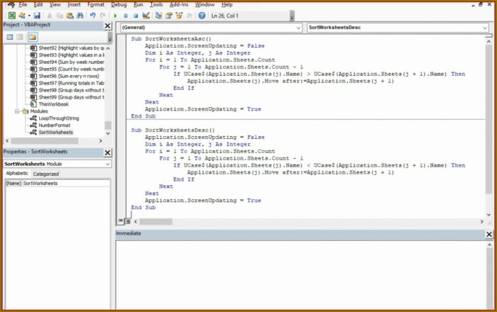Close the Properties - SortWorksheets panel
This screenshot has height=312, width=497.
coord(108,153)
